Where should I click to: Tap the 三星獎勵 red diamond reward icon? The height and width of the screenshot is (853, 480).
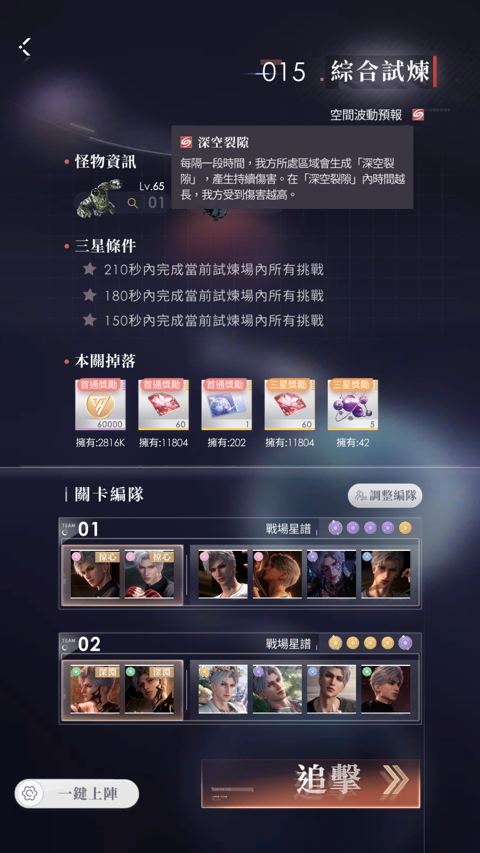(x=290, y=405)
